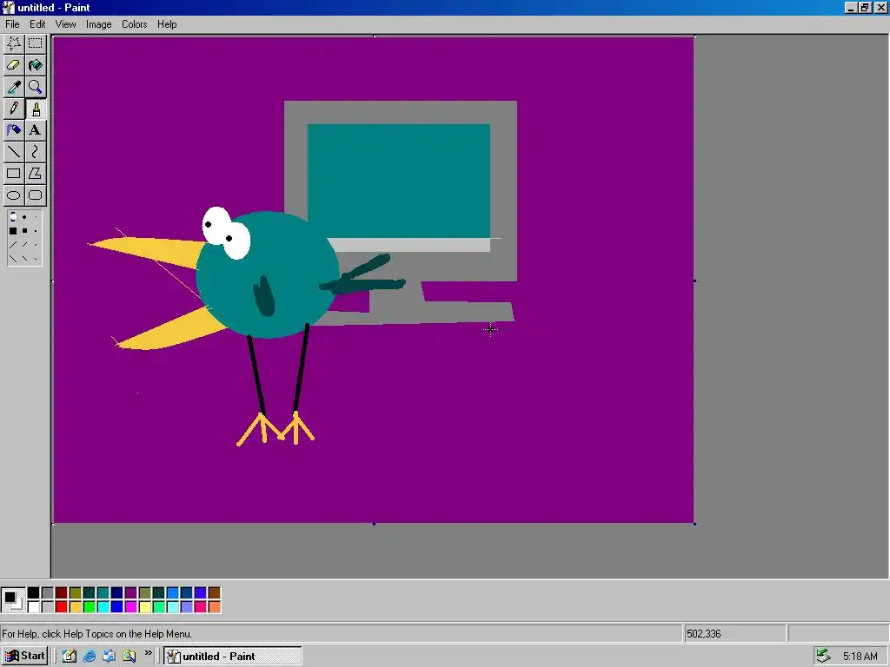Click the 'For Help, click Help Topics' status text
890x667 pixels.
click(x=96, y=633)
